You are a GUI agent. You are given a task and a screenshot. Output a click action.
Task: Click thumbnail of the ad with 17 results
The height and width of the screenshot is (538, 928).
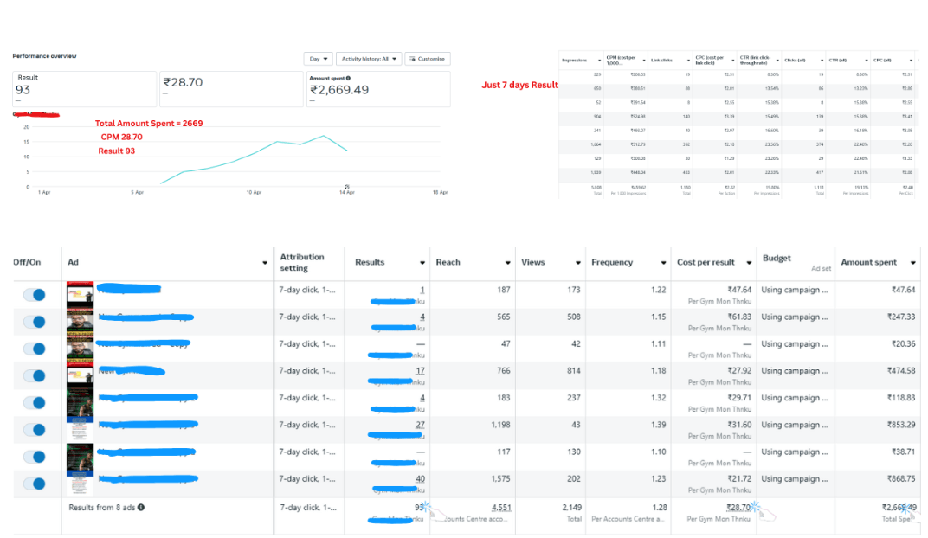tap(80, 375)
